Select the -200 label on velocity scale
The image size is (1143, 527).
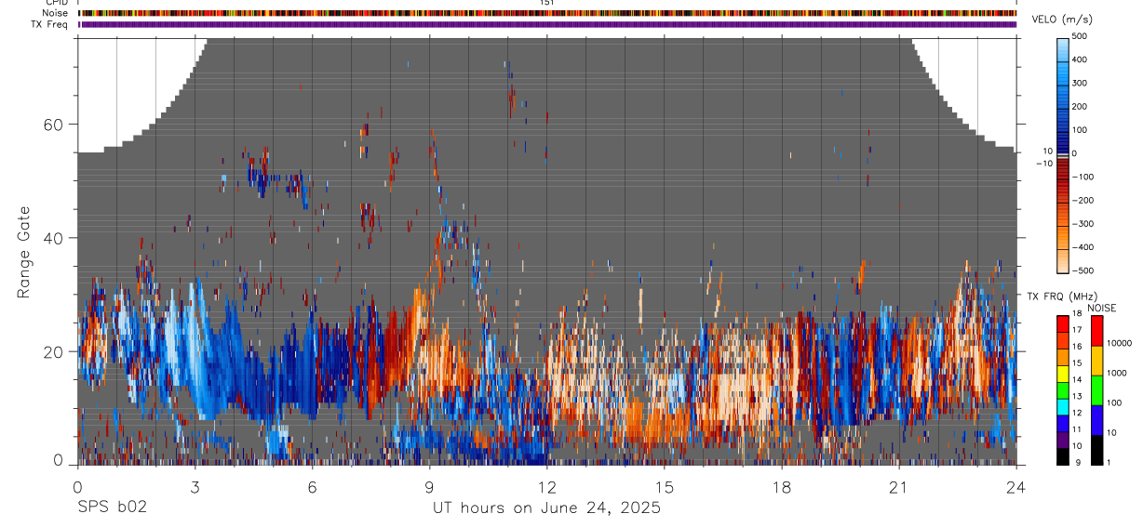pos(1082,200)
